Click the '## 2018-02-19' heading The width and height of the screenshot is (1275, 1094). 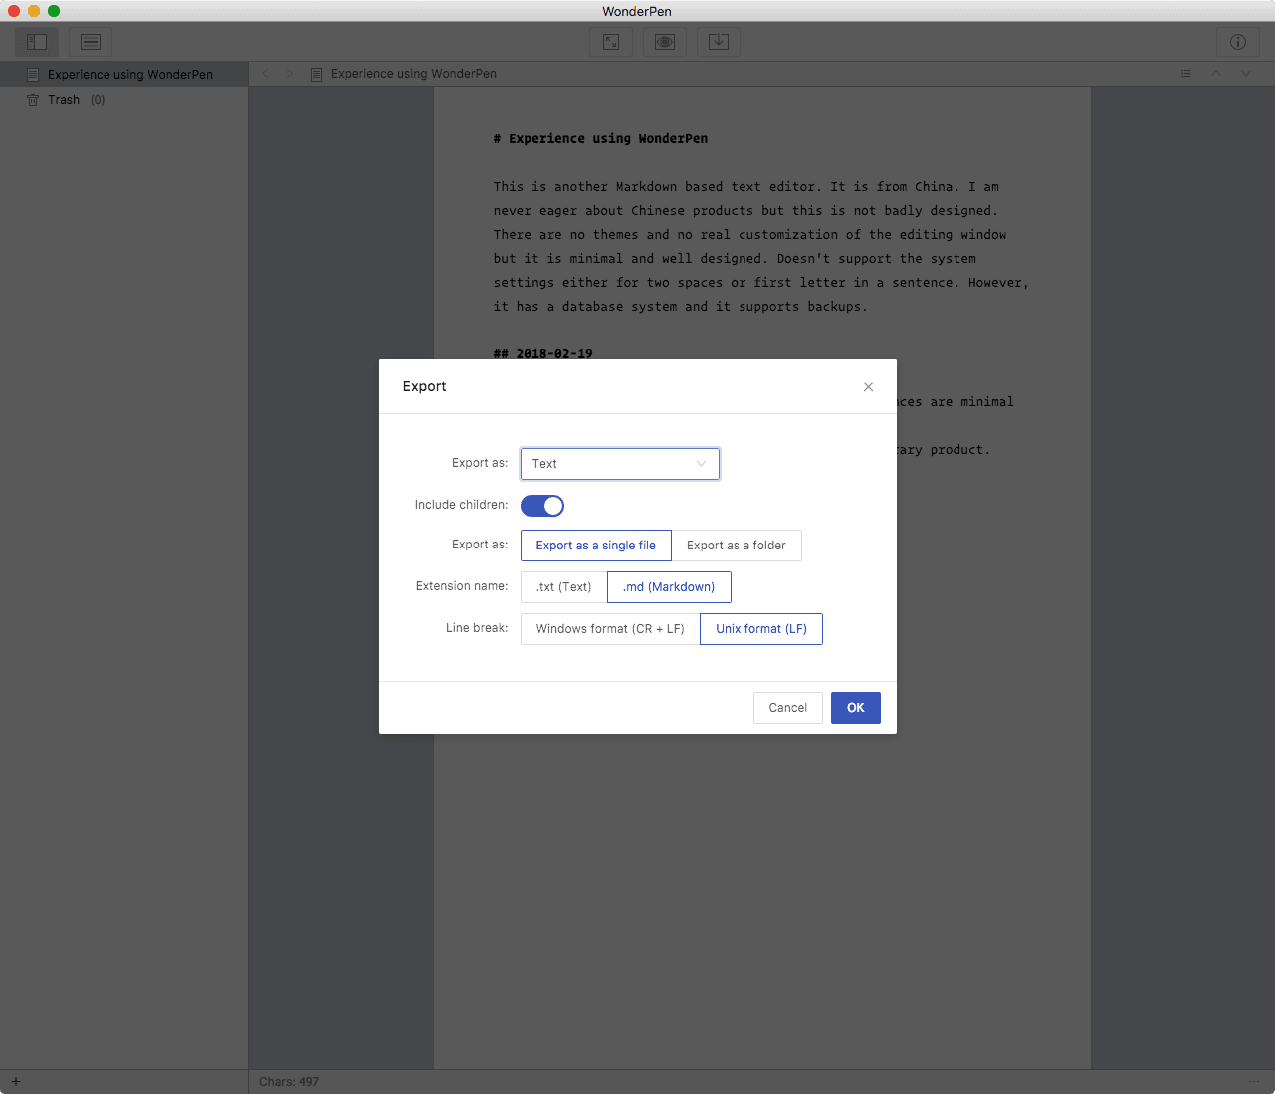(542, 353)
